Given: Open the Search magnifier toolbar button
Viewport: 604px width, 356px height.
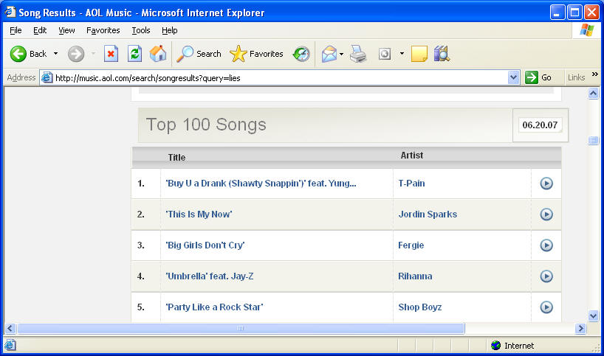Looking at the screenshot, I should coord(199,54).
